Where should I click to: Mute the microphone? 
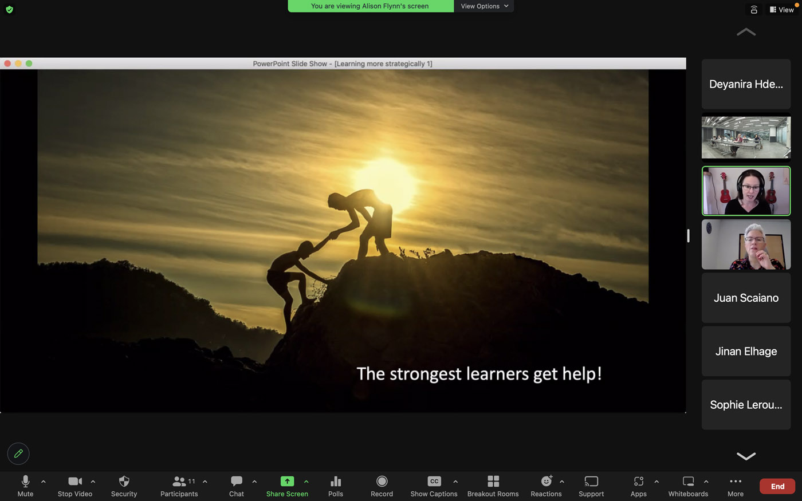pos(25,486)
